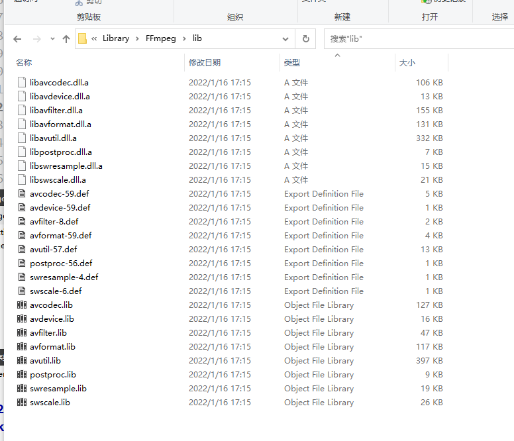514x441 pixels.
Task: Click the avformat-59.def document icon
Action: click(x=22, y=235)
